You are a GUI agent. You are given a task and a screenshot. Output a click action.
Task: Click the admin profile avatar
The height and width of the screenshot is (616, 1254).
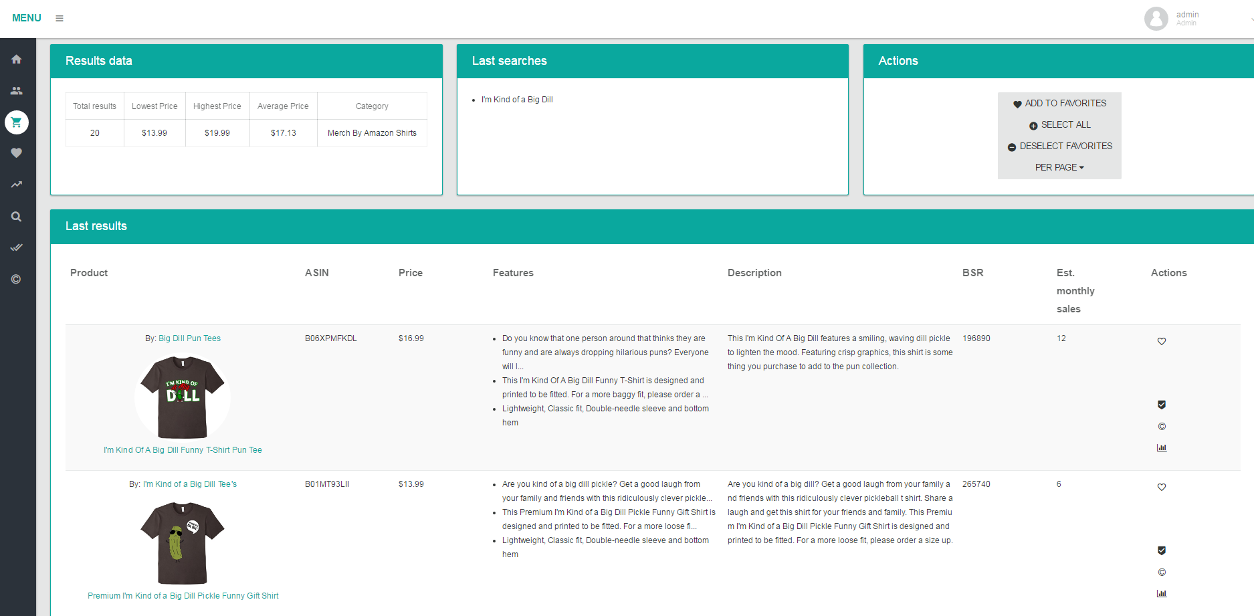pos(1156,18)
